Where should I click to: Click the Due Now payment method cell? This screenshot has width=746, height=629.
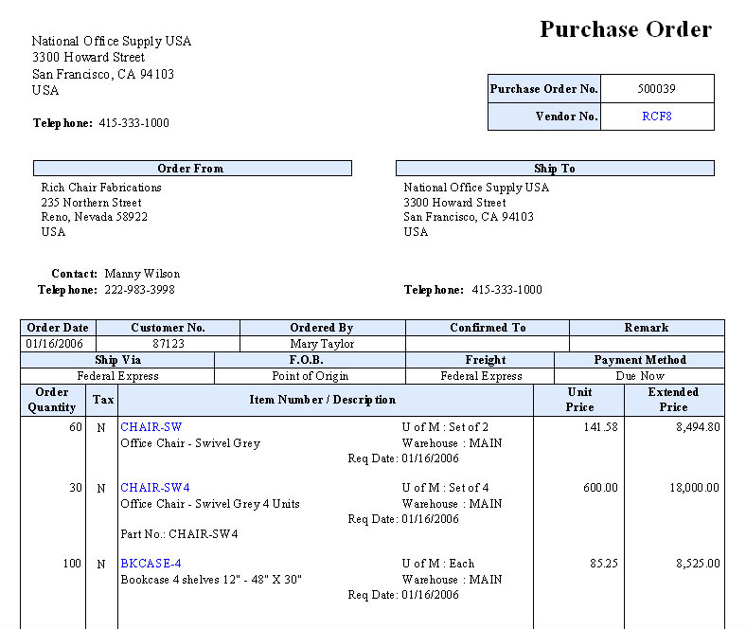[x=639, y=376]
